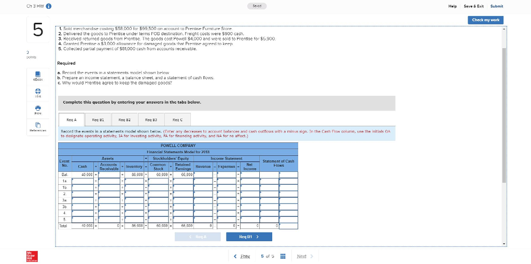Click the Total Retained Earnings value 66,000

[187, 226]
